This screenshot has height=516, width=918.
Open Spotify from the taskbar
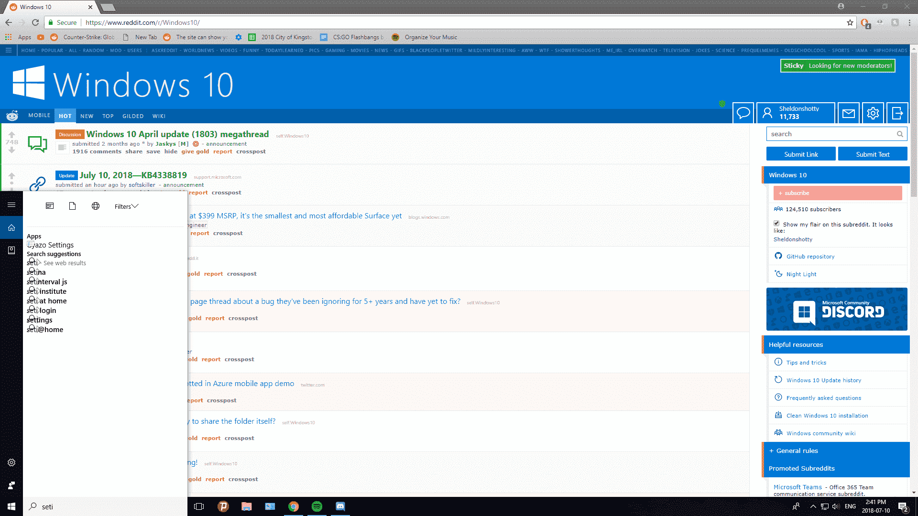point(317,506)
